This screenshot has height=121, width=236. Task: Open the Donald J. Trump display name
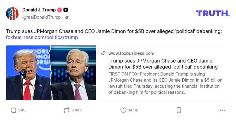tap(39, 10)
